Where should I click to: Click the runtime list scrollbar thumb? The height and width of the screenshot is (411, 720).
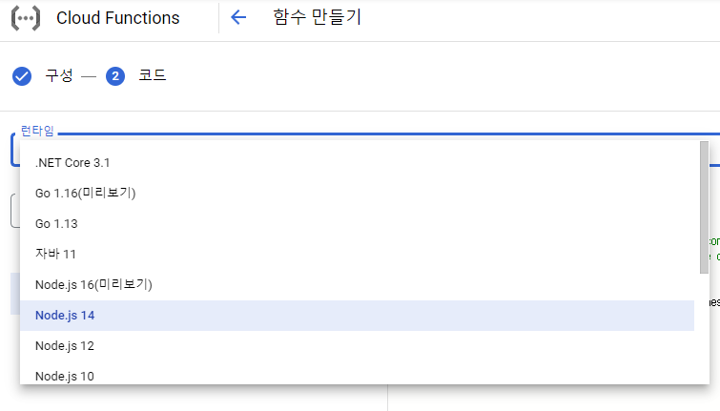tap(704, 206)
